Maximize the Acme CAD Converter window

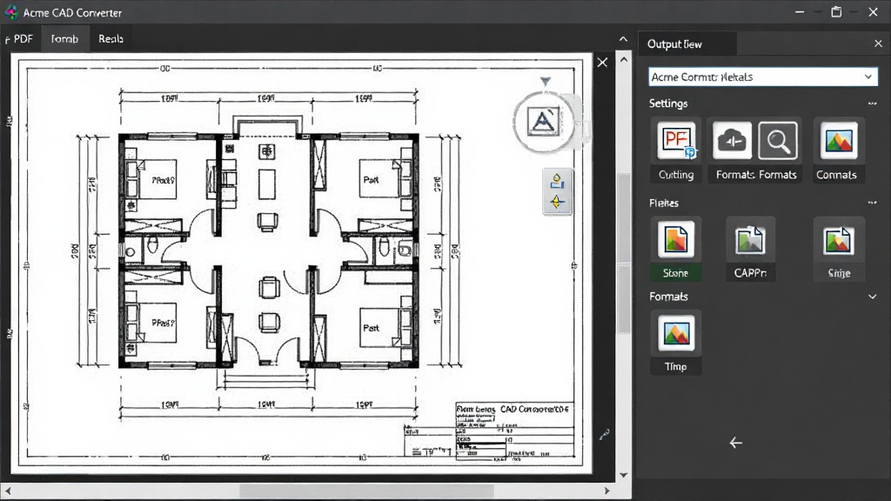[836, 12]
